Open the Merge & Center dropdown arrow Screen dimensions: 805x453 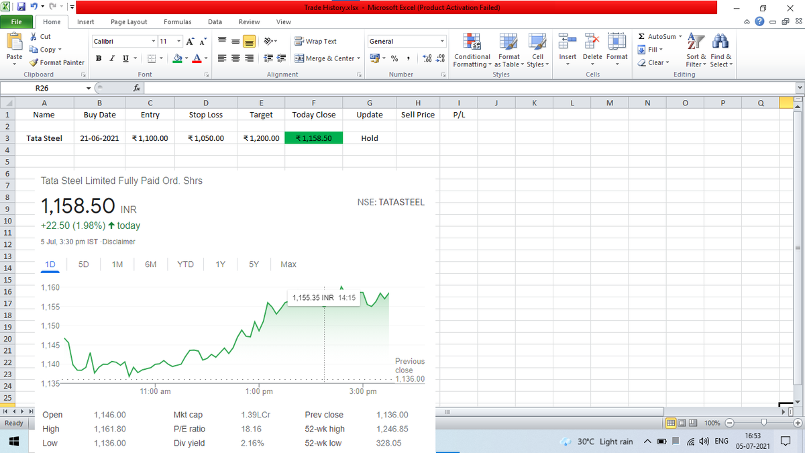pyautogui.click(x=358, y=58)
